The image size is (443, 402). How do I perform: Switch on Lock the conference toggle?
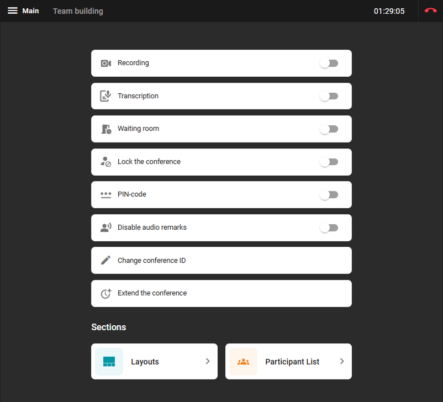click(329, 162)
